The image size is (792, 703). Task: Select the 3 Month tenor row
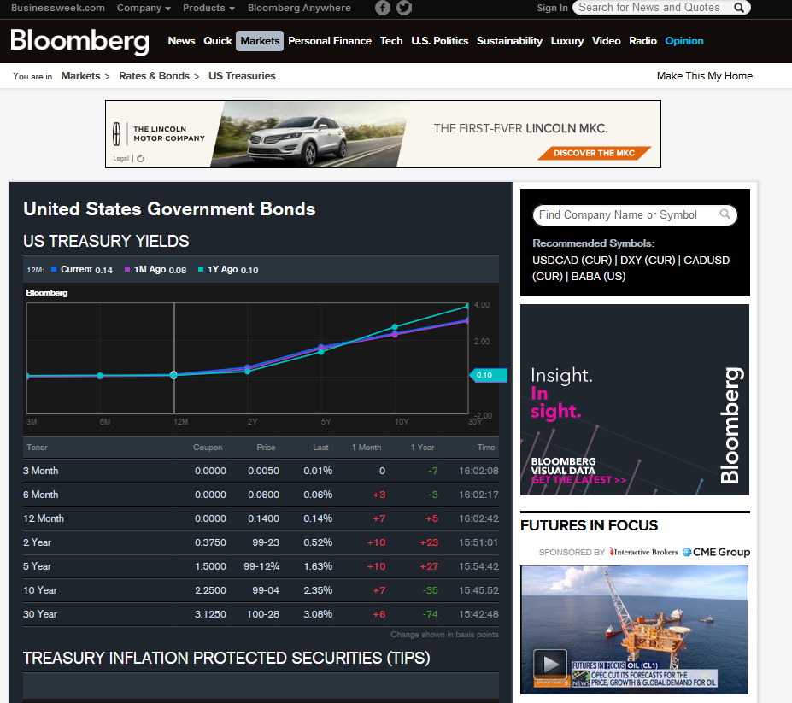pos(261,471)
